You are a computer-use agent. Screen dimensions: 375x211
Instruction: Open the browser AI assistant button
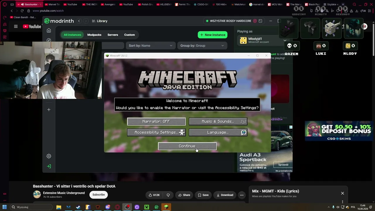[363, 11]
